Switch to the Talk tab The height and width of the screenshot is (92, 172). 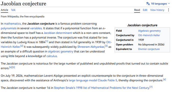(x=13, y=10)
